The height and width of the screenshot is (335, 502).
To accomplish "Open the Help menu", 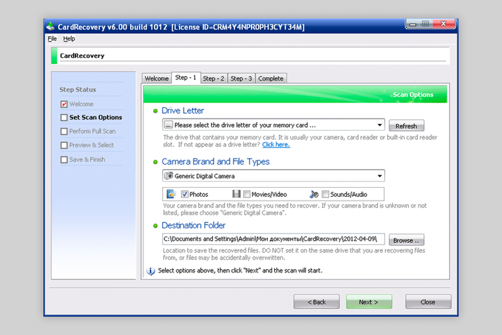I will [x=69, y=39].
